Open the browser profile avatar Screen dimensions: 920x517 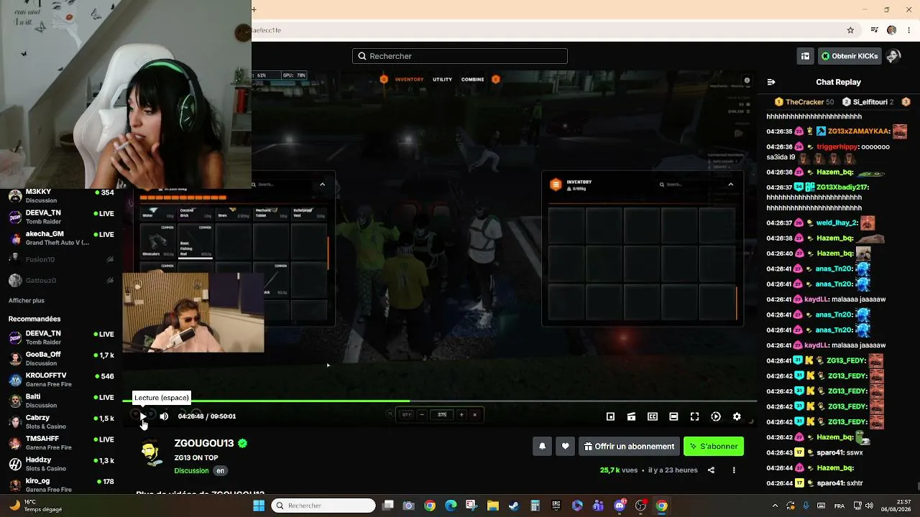coord(891,30)
